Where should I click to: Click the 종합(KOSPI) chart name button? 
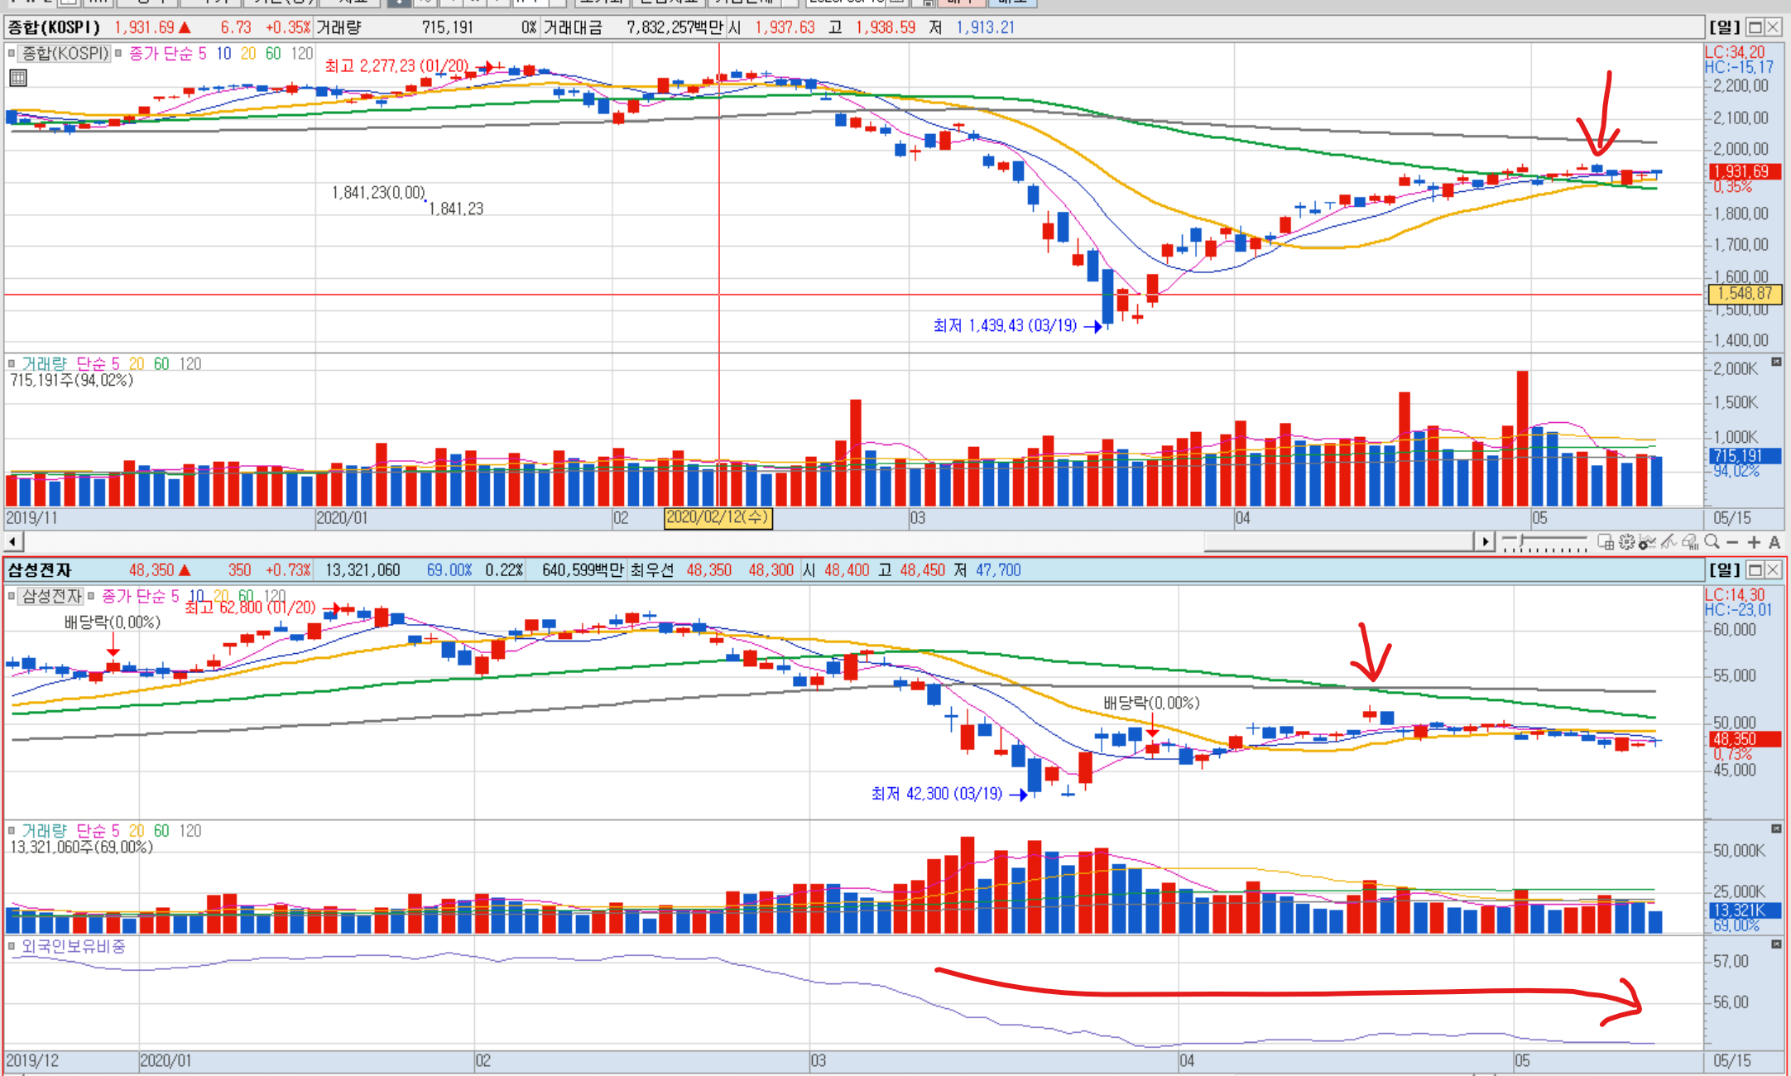pyautogui.click(x=65, y=53)
